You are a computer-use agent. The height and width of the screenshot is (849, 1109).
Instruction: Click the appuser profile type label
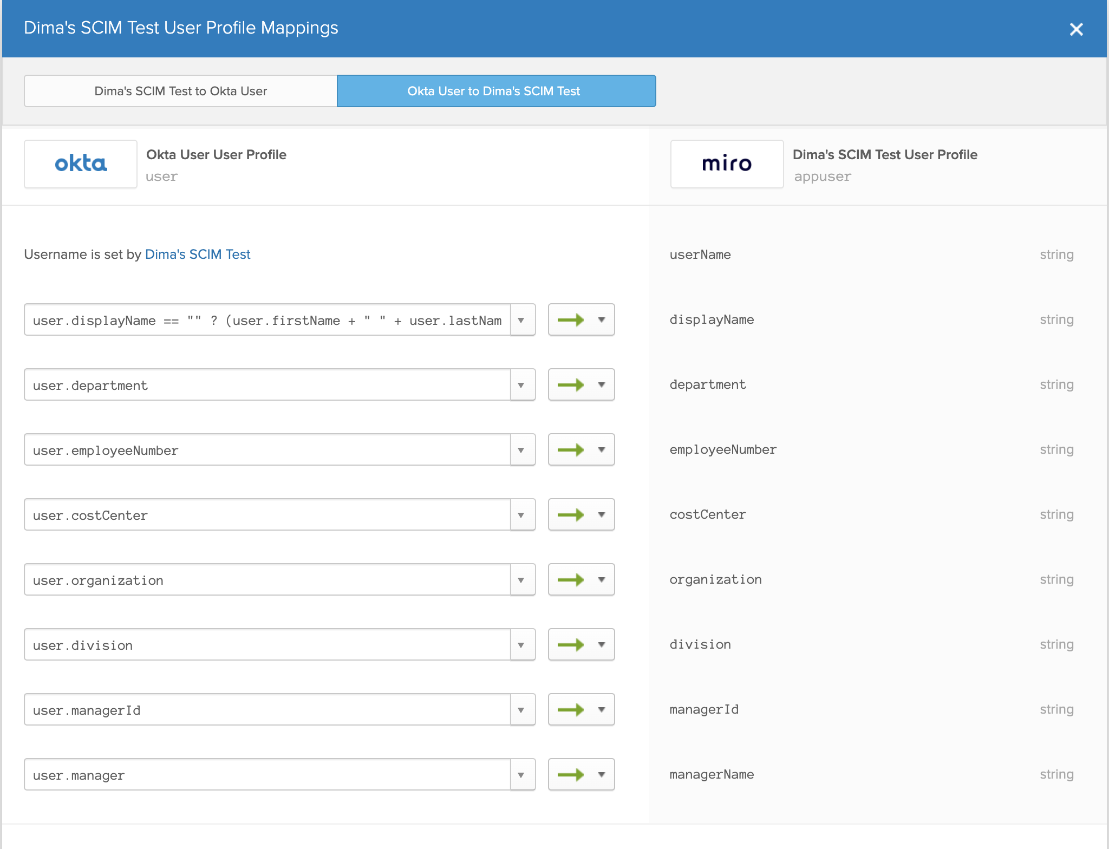pos(823,177)
